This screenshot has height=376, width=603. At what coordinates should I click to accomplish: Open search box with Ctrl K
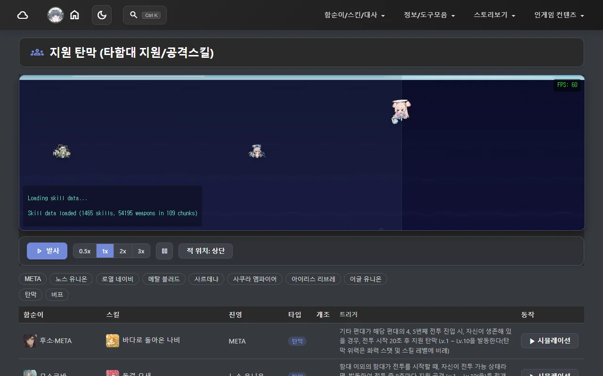(145, 15)
